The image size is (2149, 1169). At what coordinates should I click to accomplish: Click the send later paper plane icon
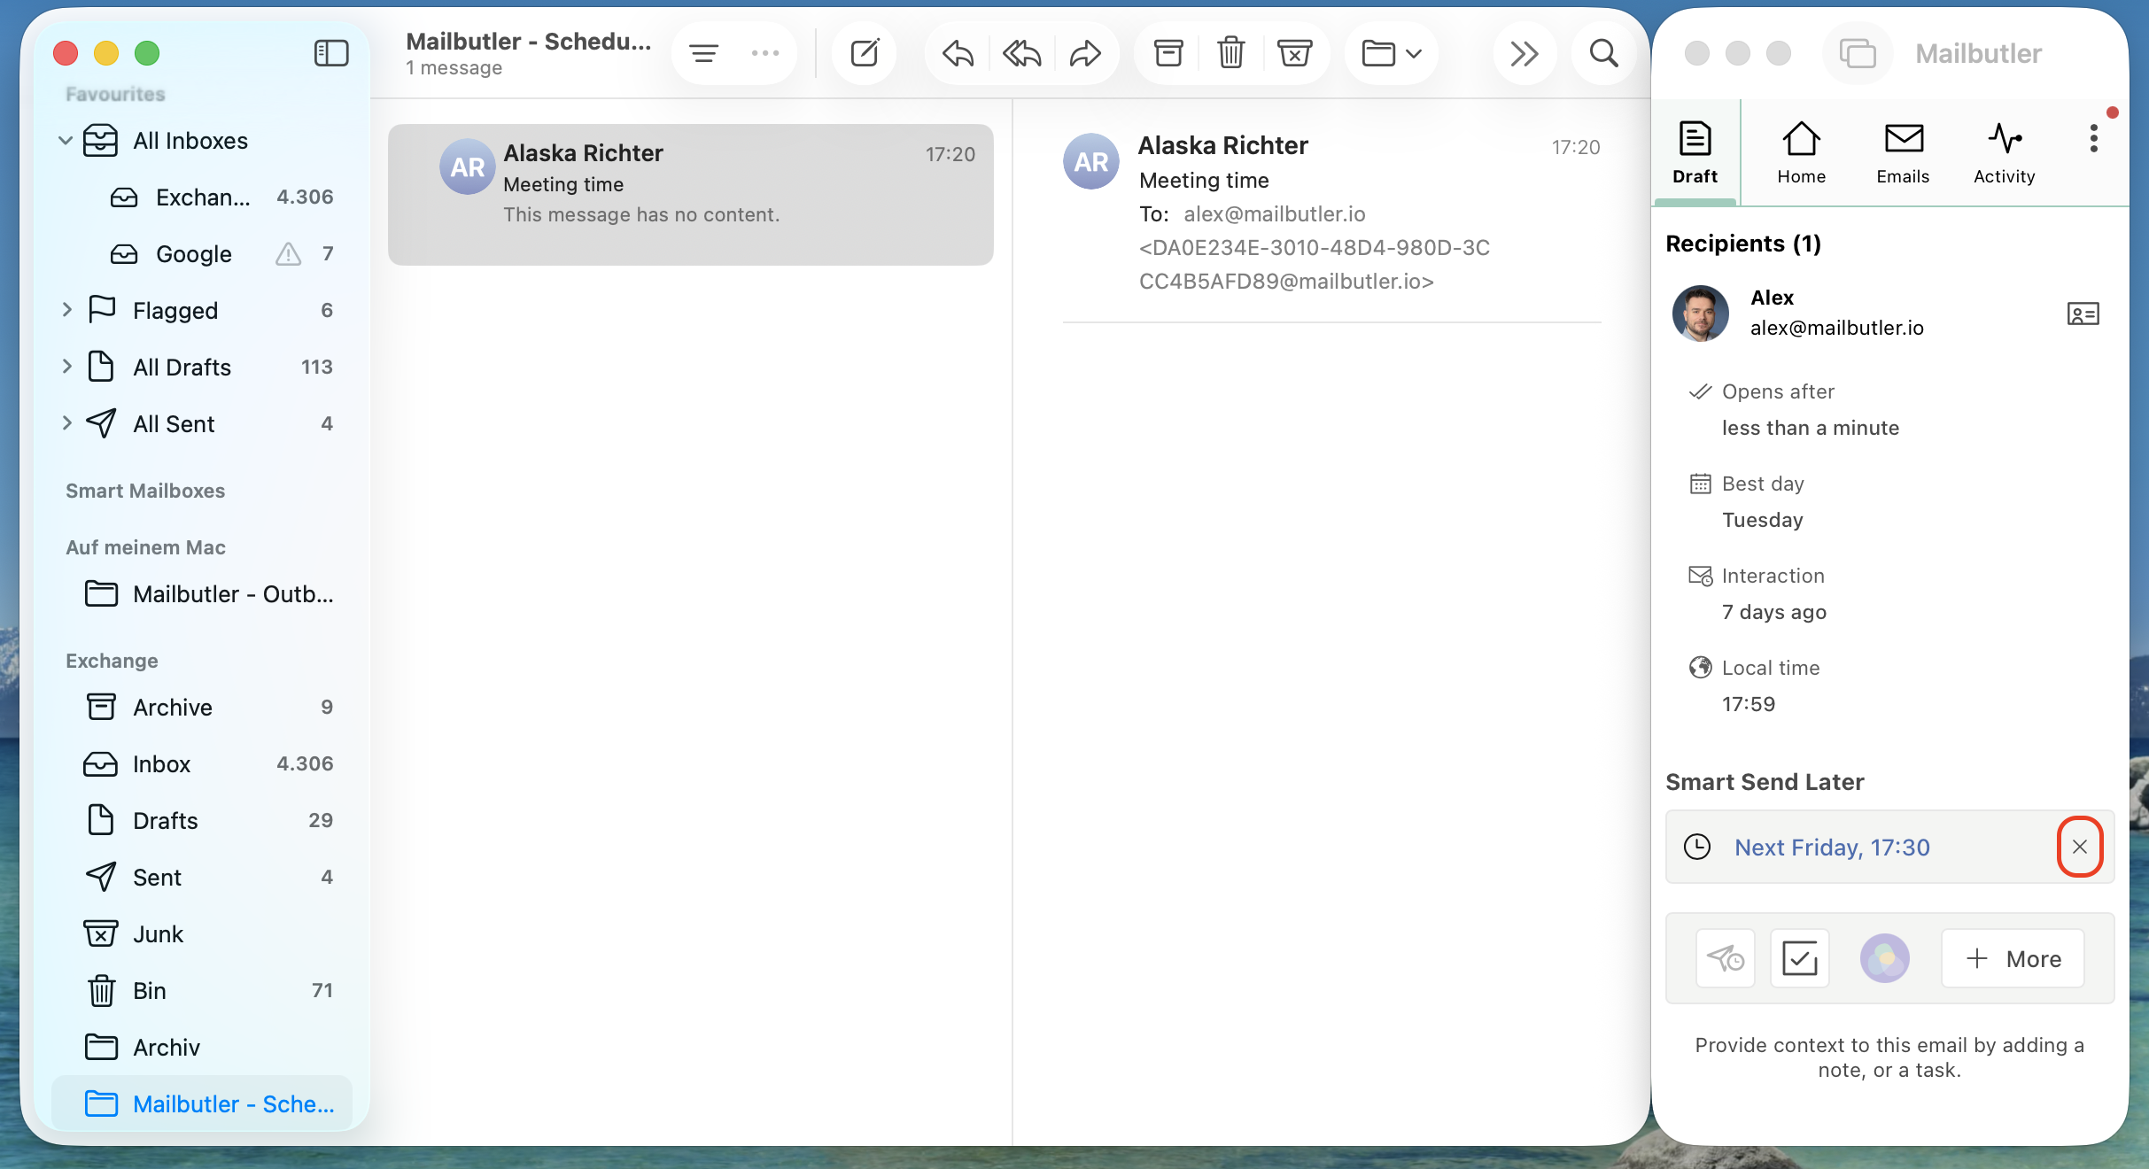(x=1725, y=958)
